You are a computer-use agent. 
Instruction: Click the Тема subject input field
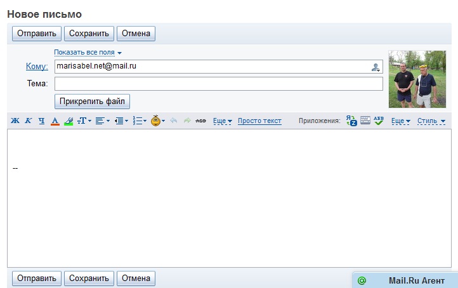pyautogui.click(x=218, y=84)
